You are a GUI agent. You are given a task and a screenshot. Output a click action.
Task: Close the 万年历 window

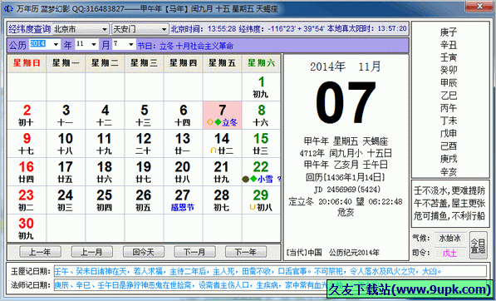(x=479, y=7)
